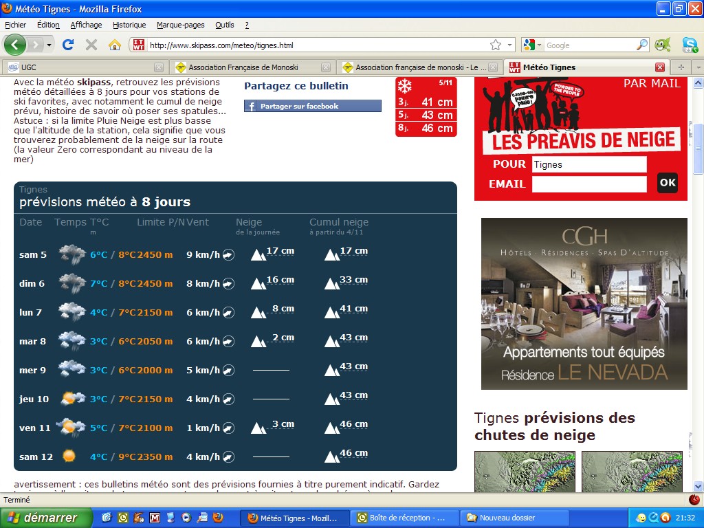Click the sunny weather icon for sam 12
Screen dimensions: 704x528
point(69,456)
